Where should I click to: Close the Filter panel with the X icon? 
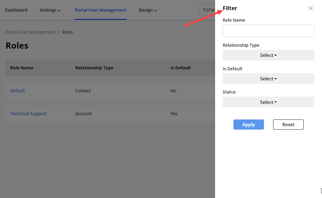(x=310, y=8)
